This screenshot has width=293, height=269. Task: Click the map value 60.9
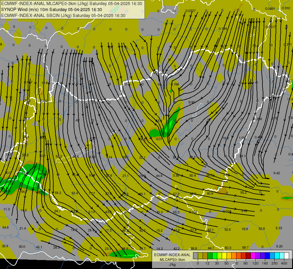point(210,193)
